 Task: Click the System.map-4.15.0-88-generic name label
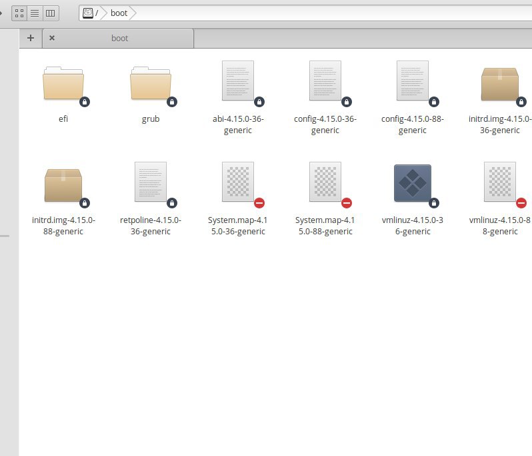pos(325,226)
